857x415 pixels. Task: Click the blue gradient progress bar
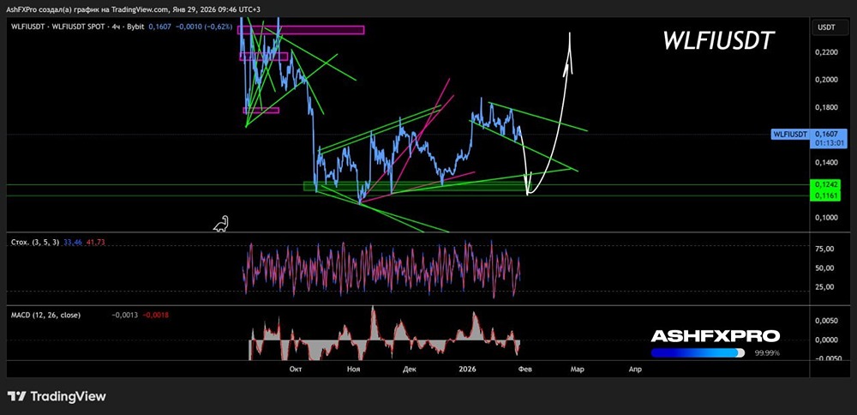tap(698, 352)
